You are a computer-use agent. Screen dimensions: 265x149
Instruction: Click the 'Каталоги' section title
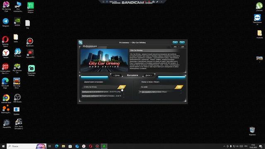point(132,75)
